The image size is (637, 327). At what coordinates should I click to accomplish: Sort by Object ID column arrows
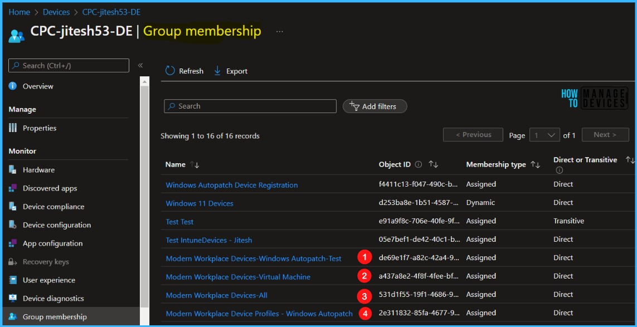(x=433, y=164)
